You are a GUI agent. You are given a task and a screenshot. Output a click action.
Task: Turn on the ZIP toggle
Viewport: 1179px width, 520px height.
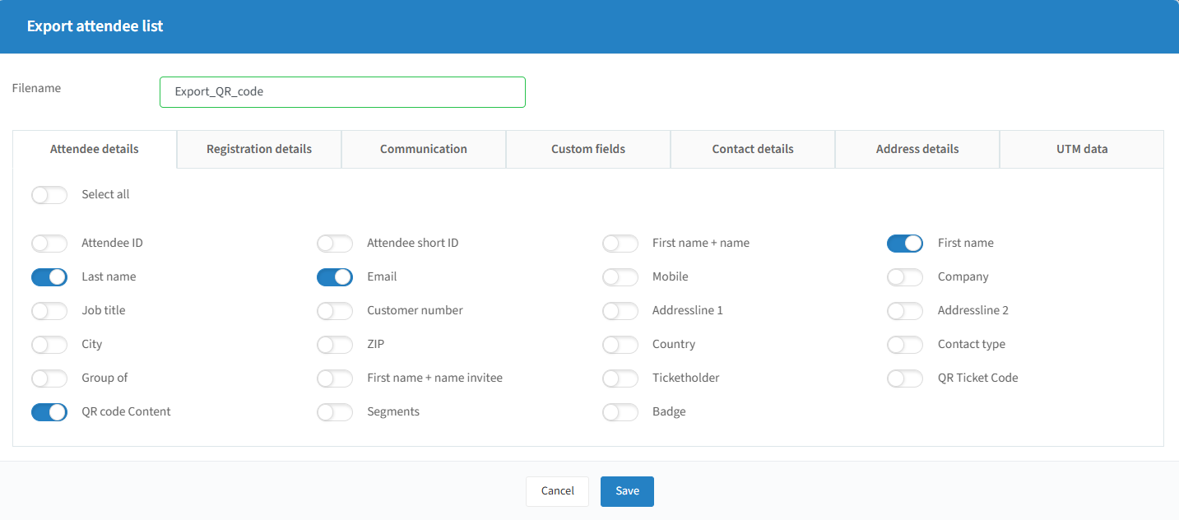(x=335, y=345)
